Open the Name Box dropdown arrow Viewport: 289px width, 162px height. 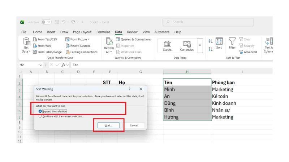coord(40,65)
